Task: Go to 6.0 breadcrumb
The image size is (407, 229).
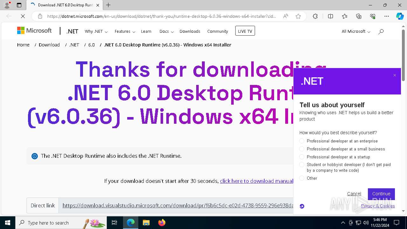Action: (x=92, y=45)
